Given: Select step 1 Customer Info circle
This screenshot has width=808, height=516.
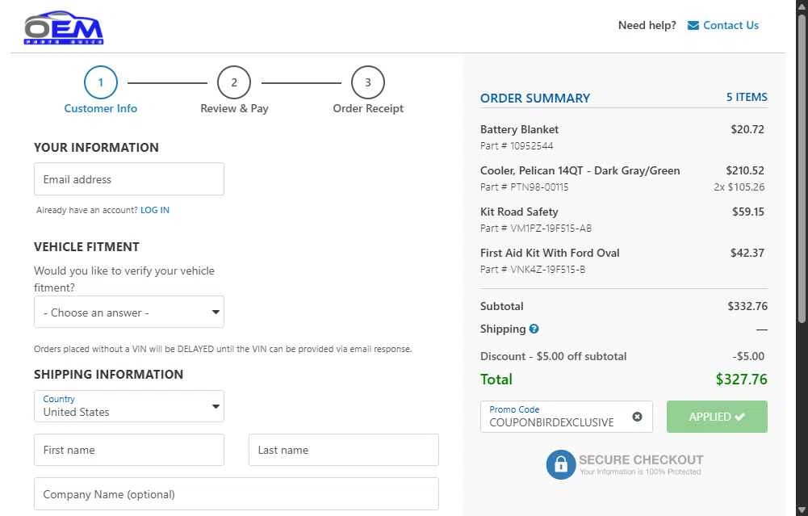Looking at the screenshot, I should click(x=100, y=82).
